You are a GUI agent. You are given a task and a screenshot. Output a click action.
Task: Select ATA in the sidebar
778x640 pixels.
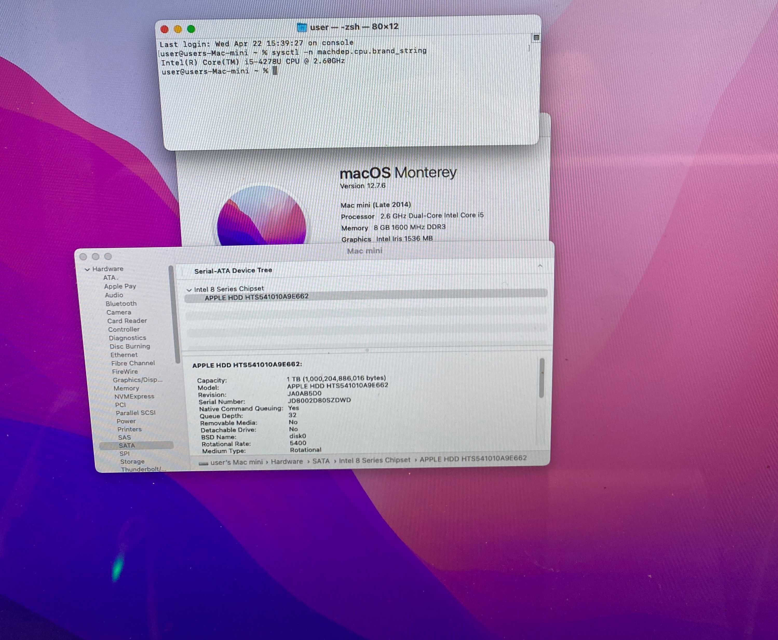[110, 278]
